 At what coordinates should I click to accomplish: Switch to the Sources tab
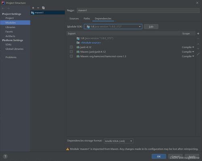tap(74, 19)
